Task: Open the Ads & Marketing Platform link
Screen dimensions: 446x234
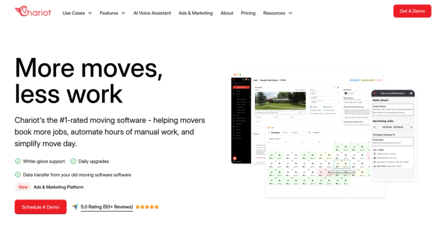Action: coord(59,187)
